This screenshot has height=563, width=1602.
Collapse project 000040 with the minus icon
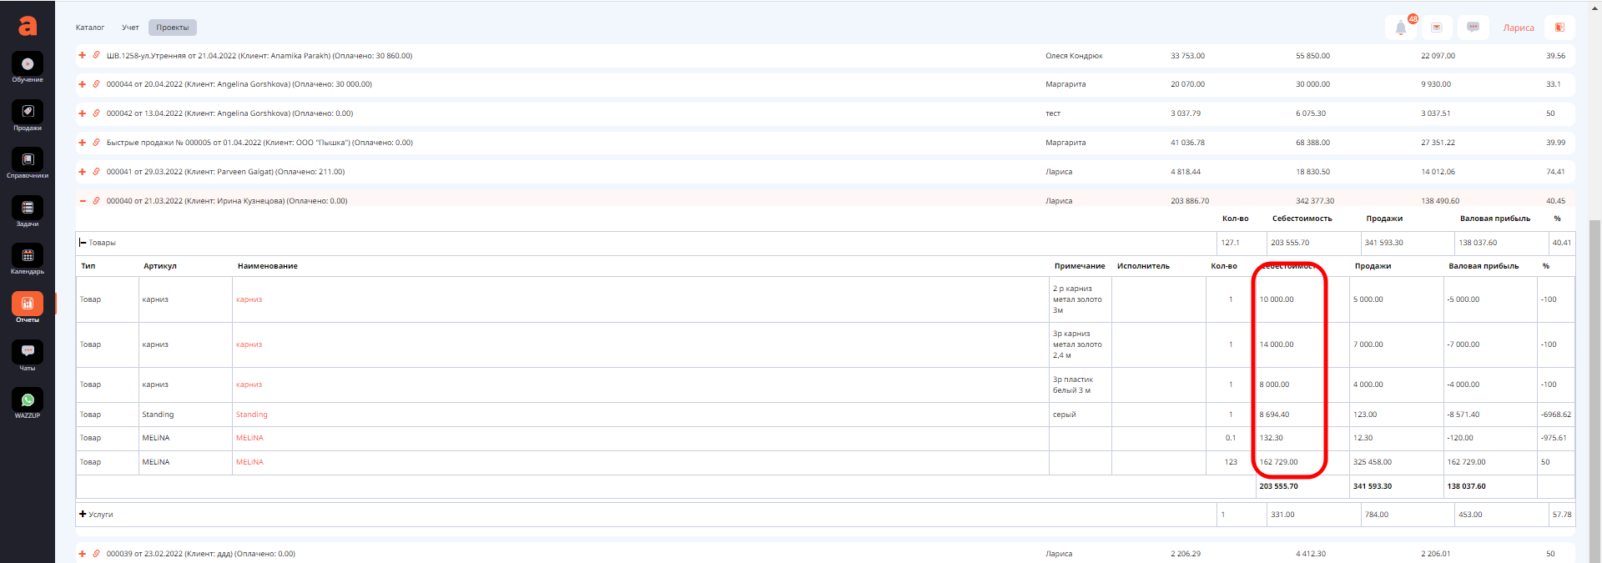pyautogui.click(x=83, y=201)
